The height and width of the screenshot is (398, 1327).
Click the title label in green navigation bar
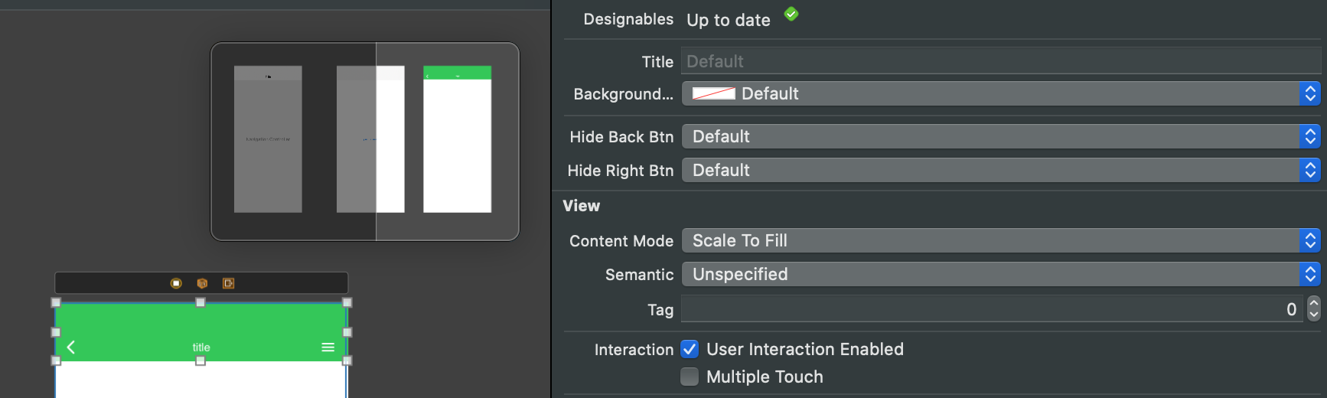(201, 347)
